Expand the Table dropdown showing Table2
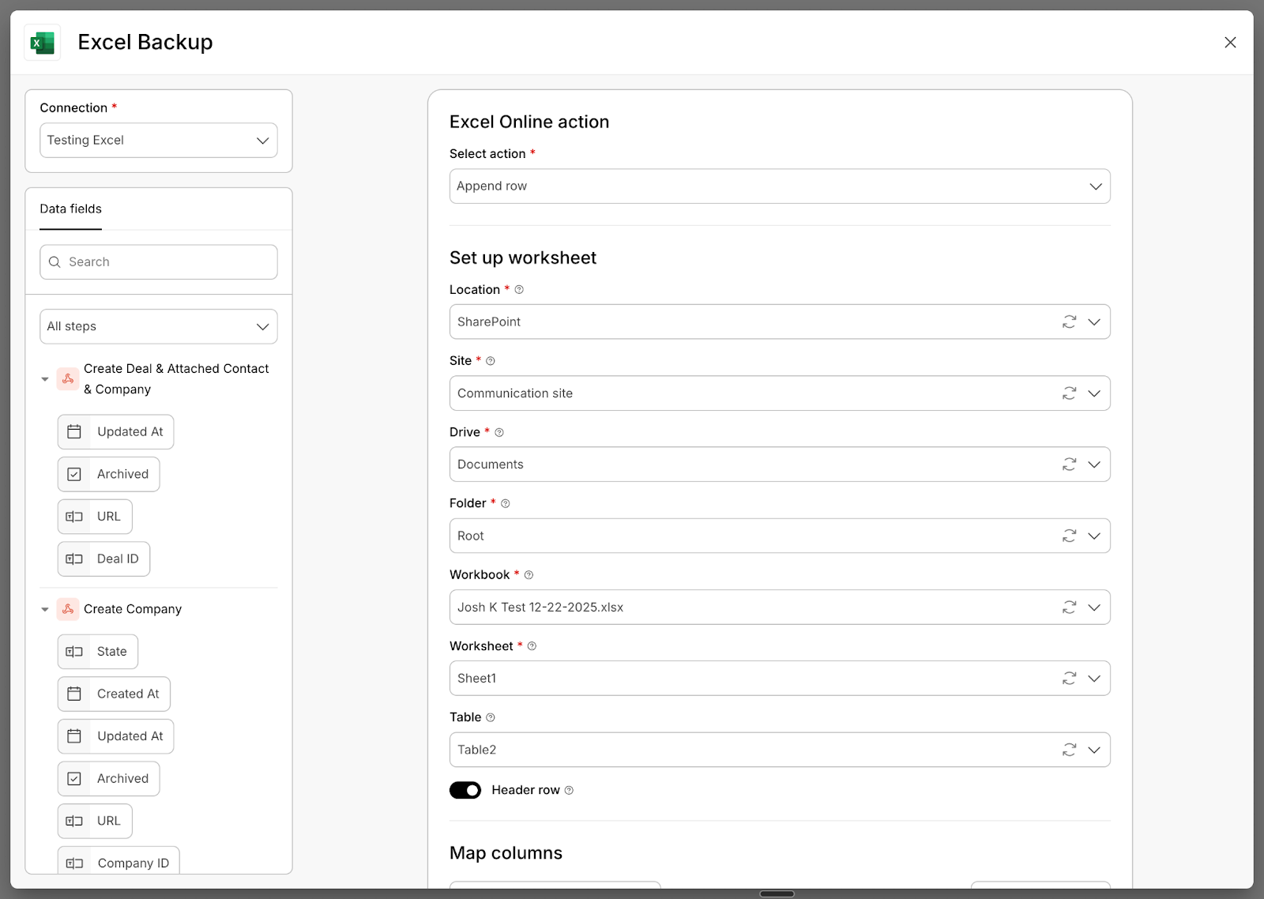 point(1094,750)
